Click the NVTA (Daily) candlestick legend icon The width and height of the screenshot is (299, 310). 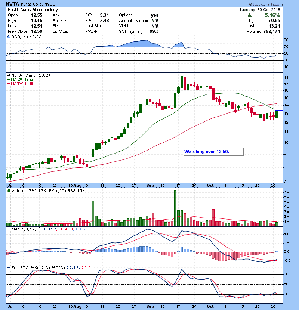[x=9, y=75]
